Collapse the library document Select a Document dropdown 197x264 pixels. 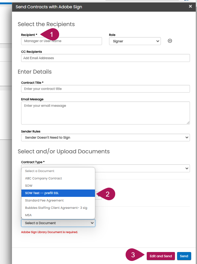tap(58, 223)
